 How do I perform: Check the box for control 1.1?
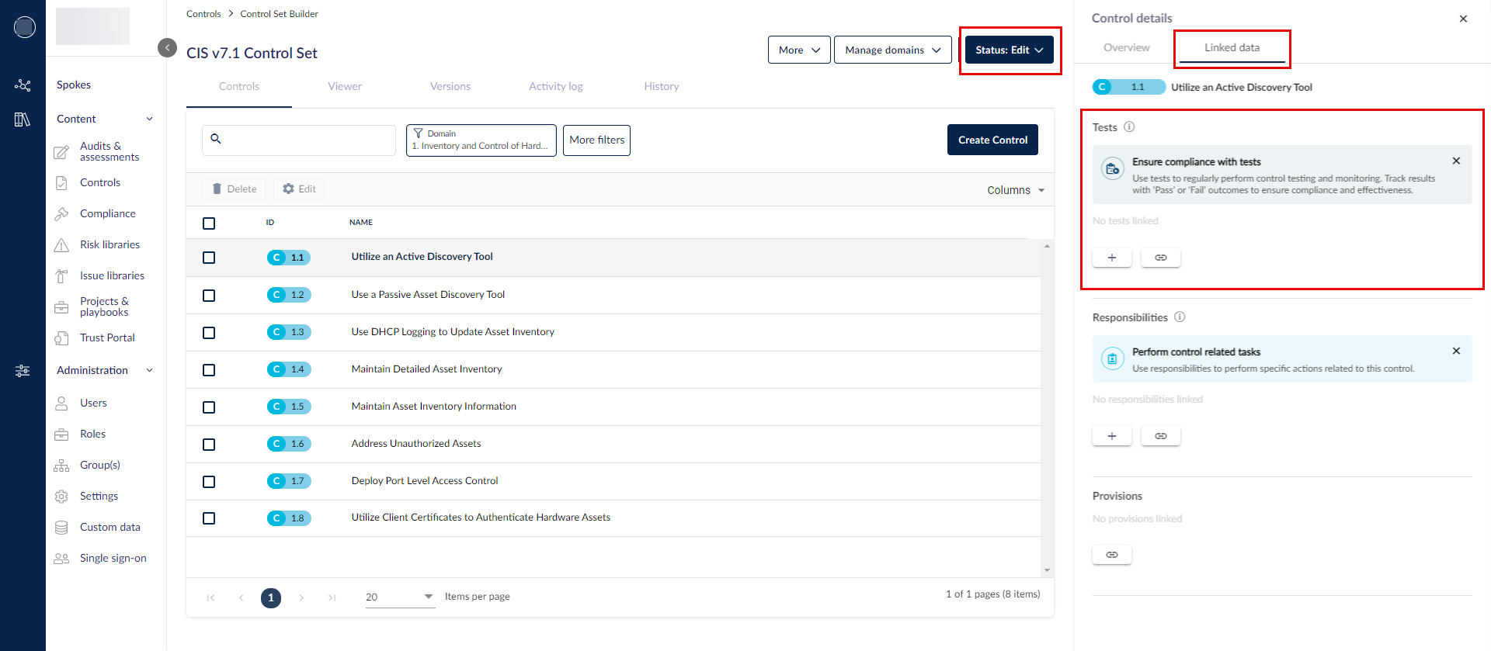pos(209,258)
